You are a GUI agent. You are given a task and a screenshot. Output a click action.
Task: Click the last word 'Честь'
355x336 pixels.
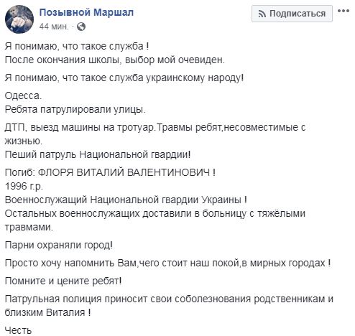[18, 330]
